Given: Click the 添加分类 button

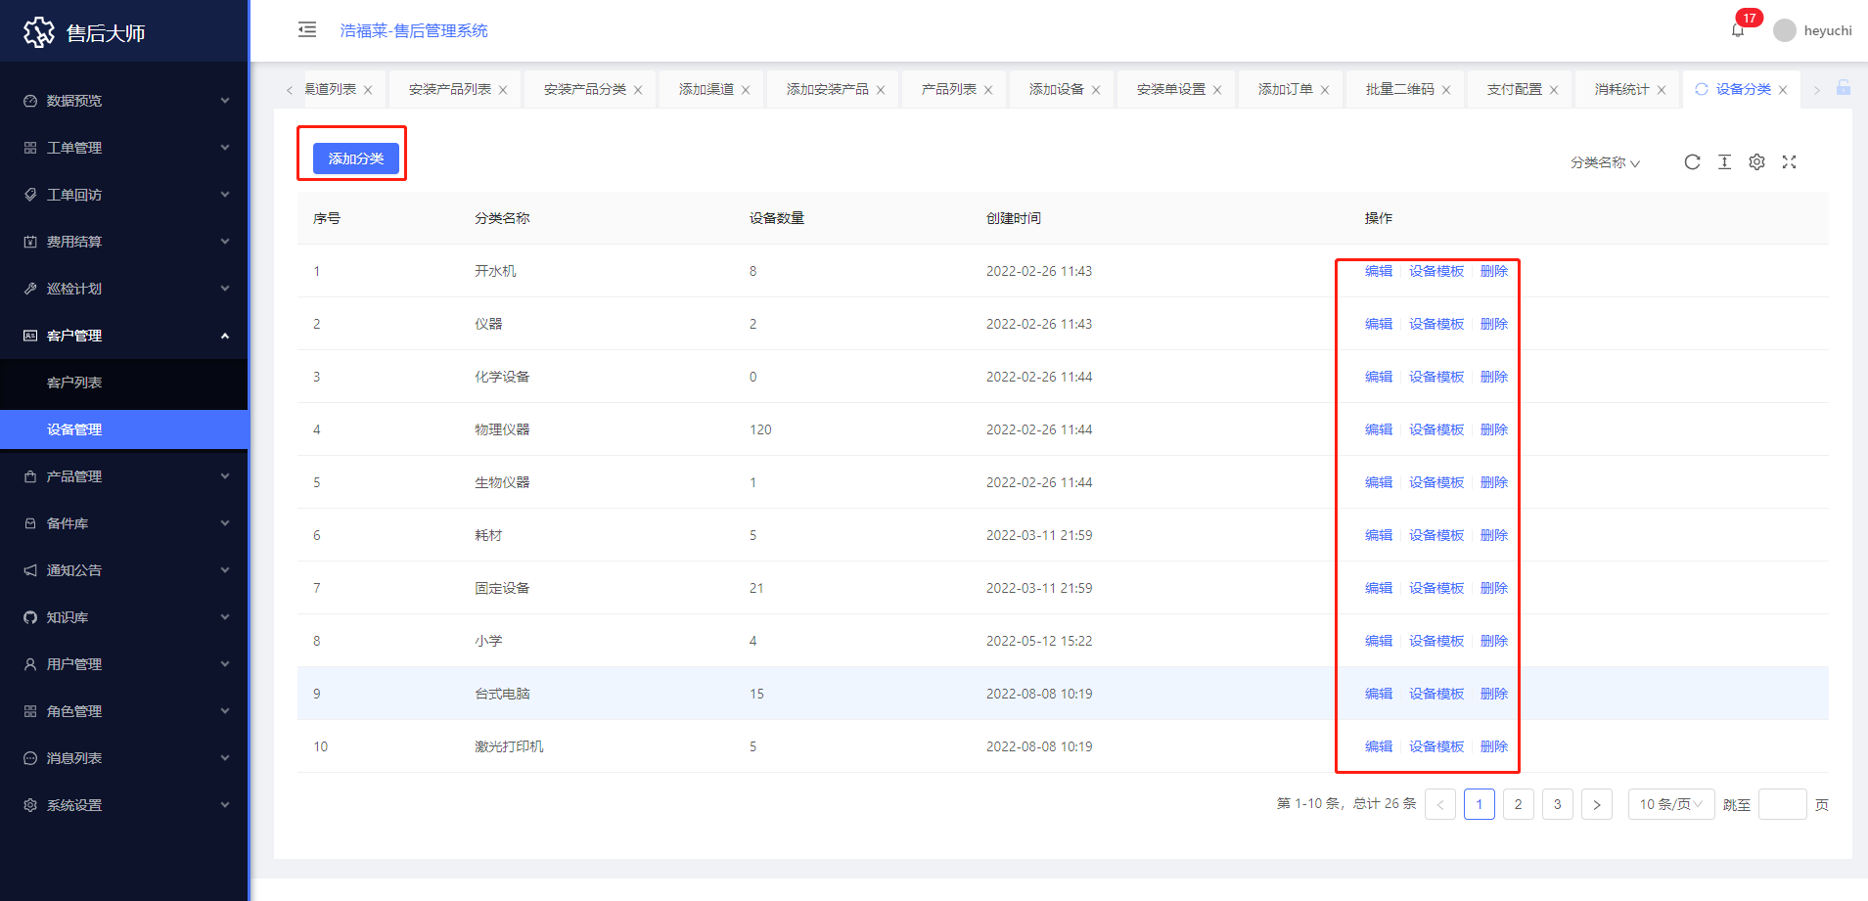Looking at the screenshot, I should point(355,158).
